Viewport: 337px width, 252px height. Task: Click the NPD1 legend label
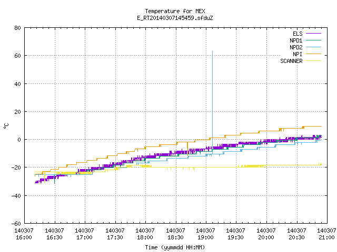click(296, 40)
